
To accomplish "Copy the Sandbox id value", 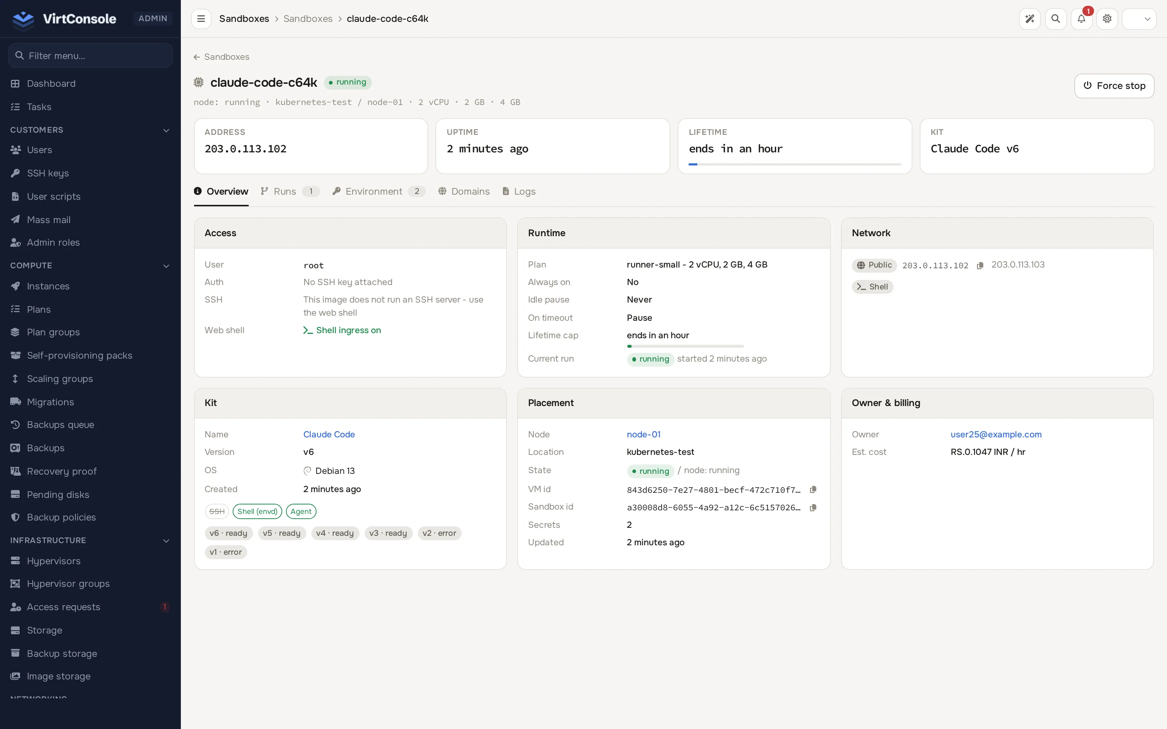I will click(813, 507).
